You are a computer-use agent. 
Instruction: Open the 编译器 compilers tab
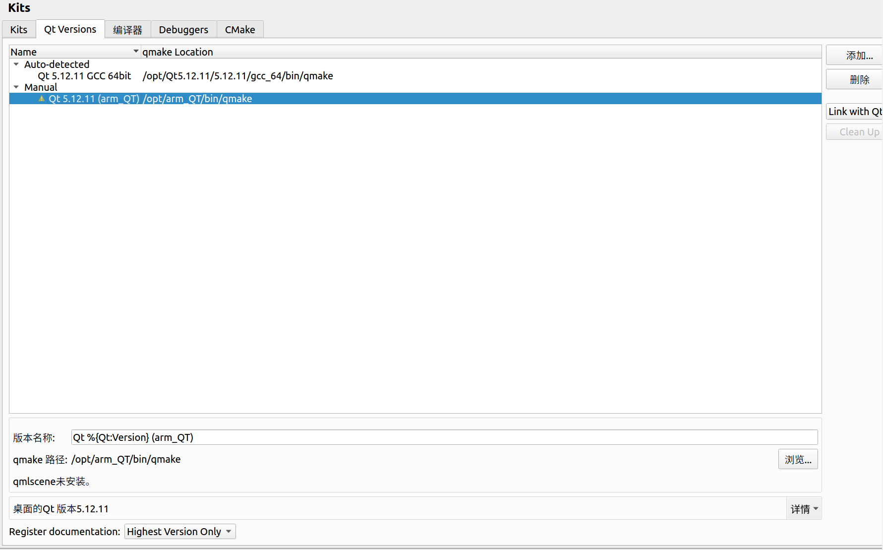click(127, 29)
